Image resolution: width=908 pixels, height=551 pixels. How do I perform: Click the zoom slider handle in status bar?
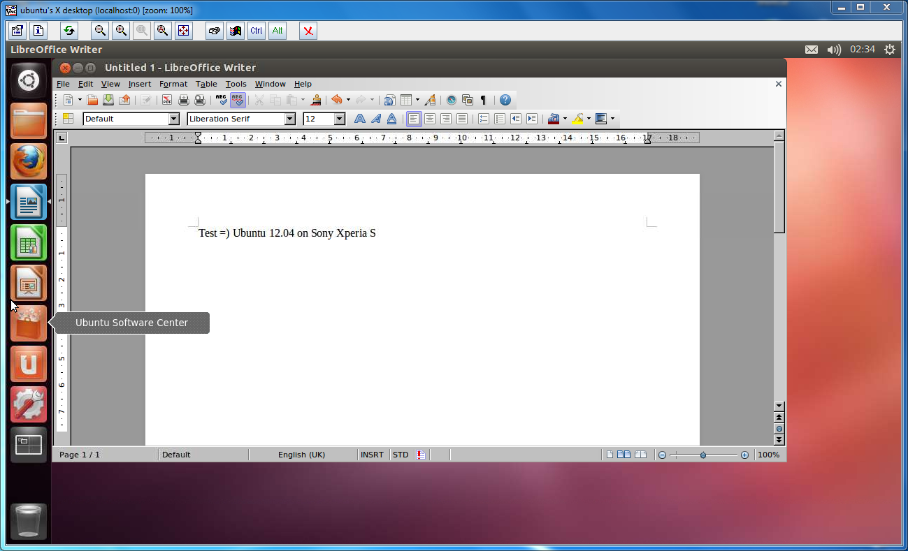(703, 455)
